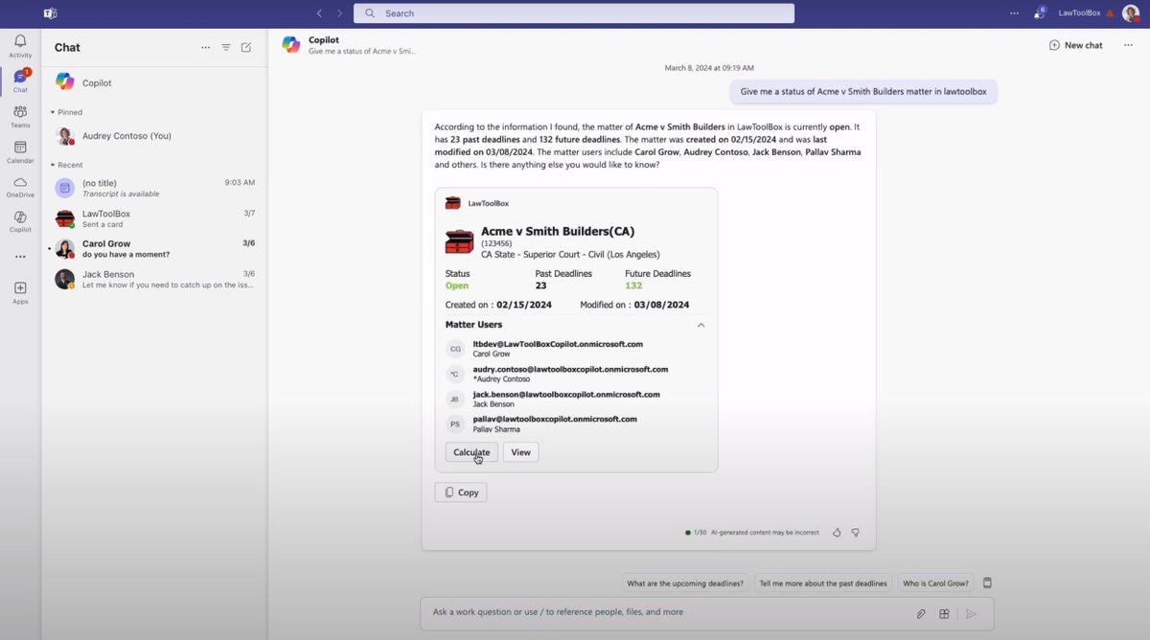Viewport: 1150px width, 640px height.
Task: Click the Search box at top
Action: coord(574,13)
